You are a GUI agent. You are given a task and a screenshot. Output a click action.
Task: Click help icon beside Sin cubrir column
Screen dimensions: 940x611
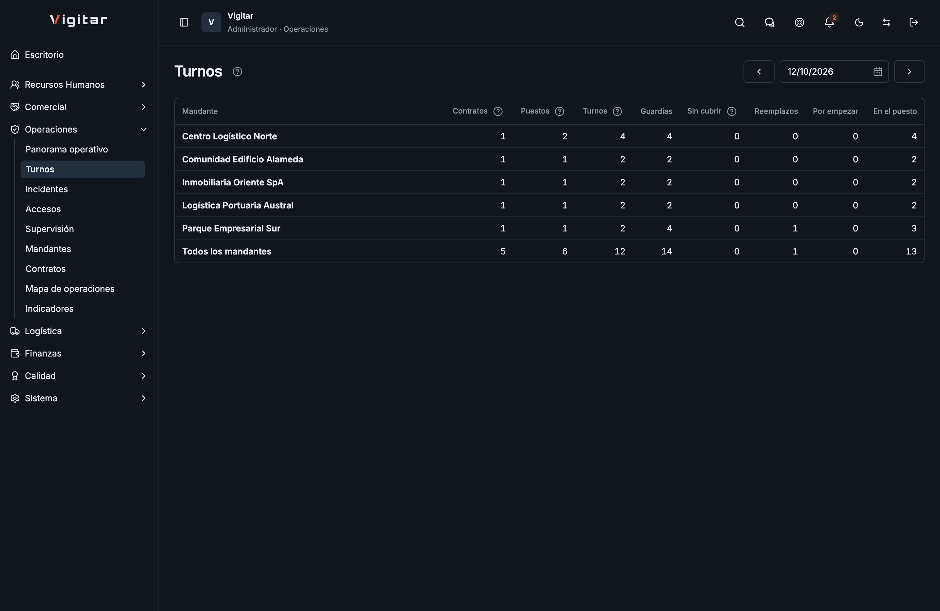point(732,111)
